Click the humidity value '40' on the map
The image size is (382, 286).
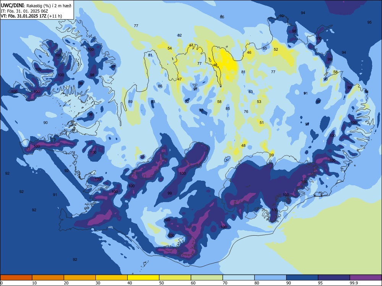point(215,65)
